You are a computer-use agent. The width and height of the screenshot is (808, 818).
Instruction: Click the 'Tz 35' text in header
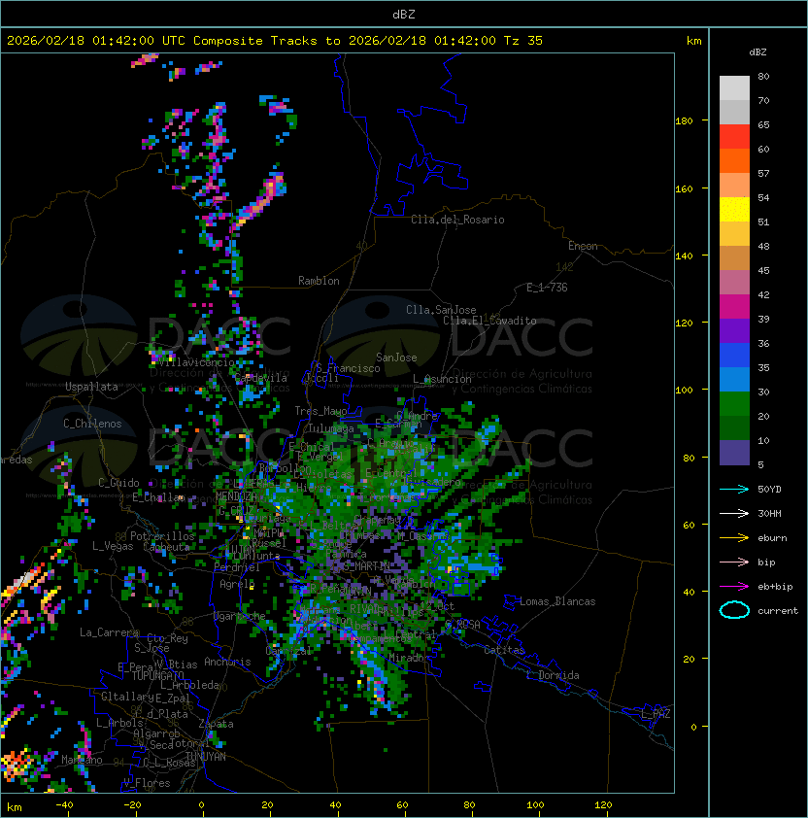pyautogui.click(x=523, y=41)
